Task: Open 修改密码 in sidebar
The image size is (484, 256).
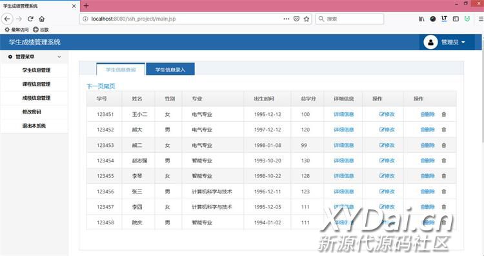Action: [x=32, y=112]
